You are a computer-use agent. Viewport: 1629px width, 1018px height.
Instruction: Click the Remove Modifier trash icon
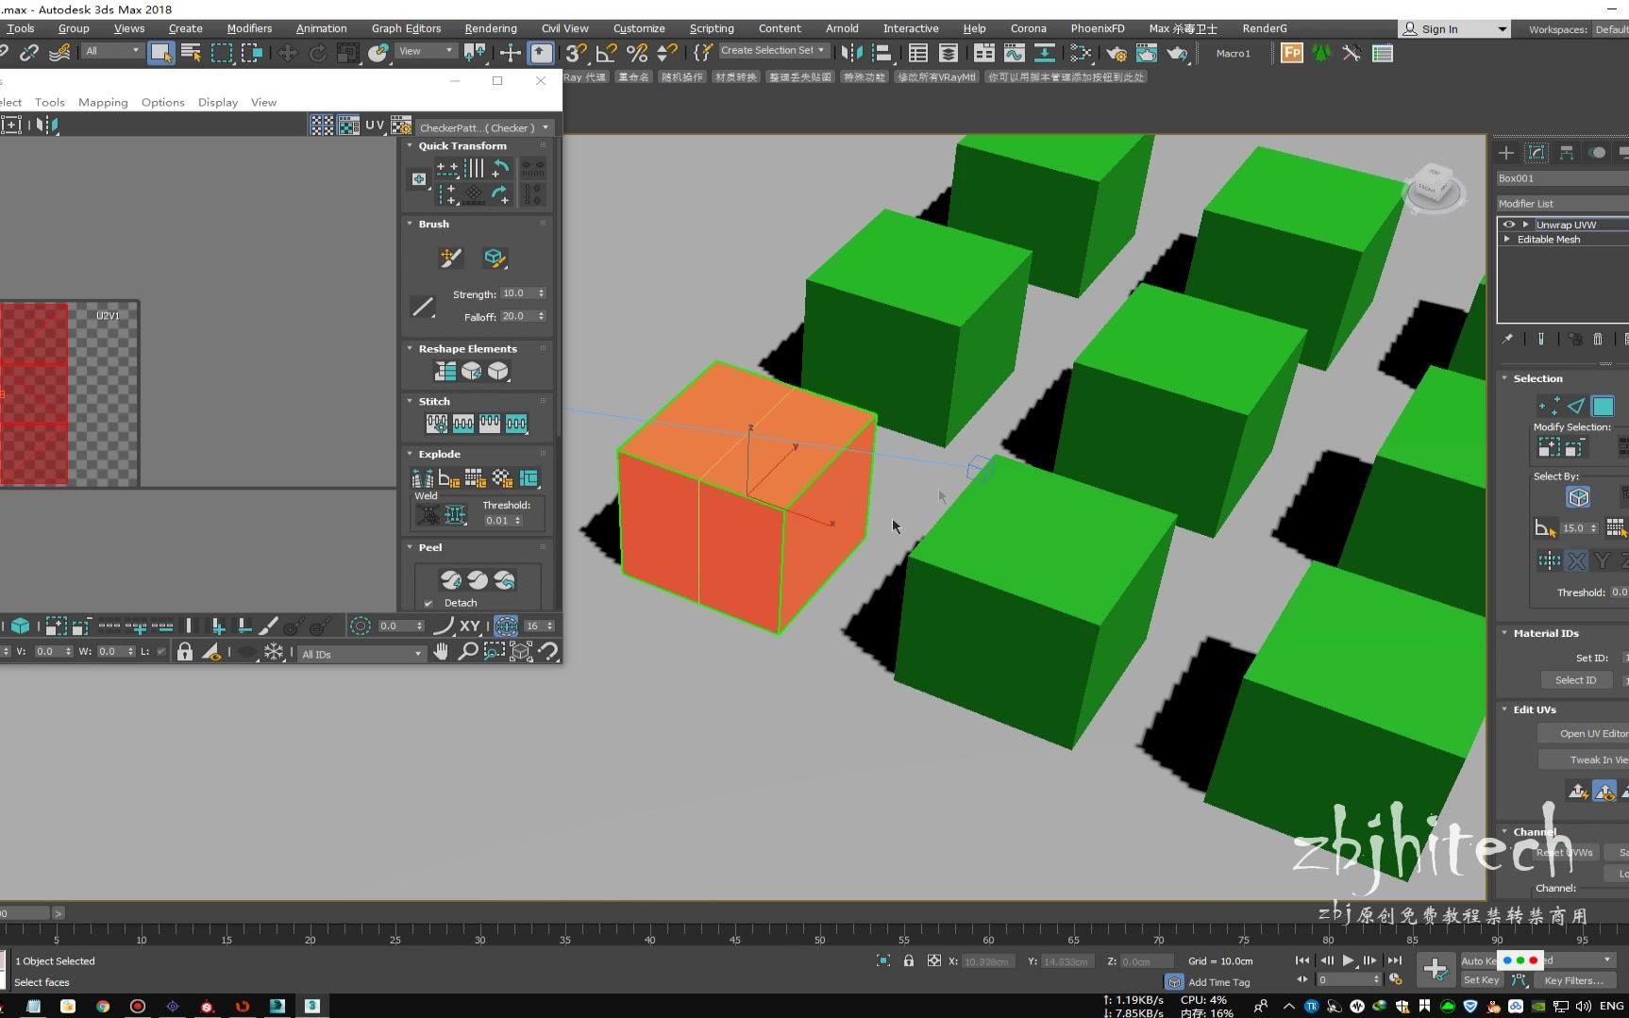1597,339
